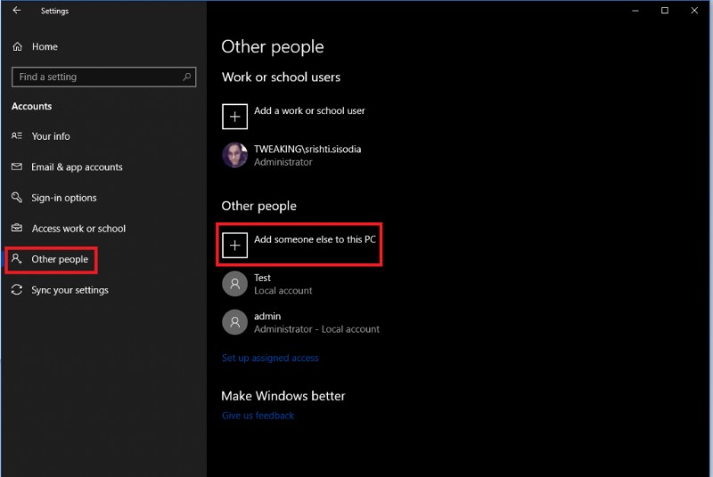Viewport: 713px width, 477px height.
Task: Open Your info accounts page
Action: tap(41, 135)
